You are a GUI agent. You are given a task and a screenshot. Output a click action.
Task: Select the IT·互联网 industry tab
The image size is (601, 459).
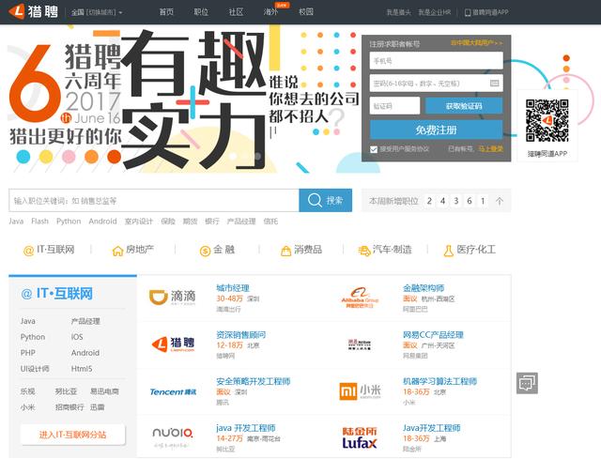point(49,250)
